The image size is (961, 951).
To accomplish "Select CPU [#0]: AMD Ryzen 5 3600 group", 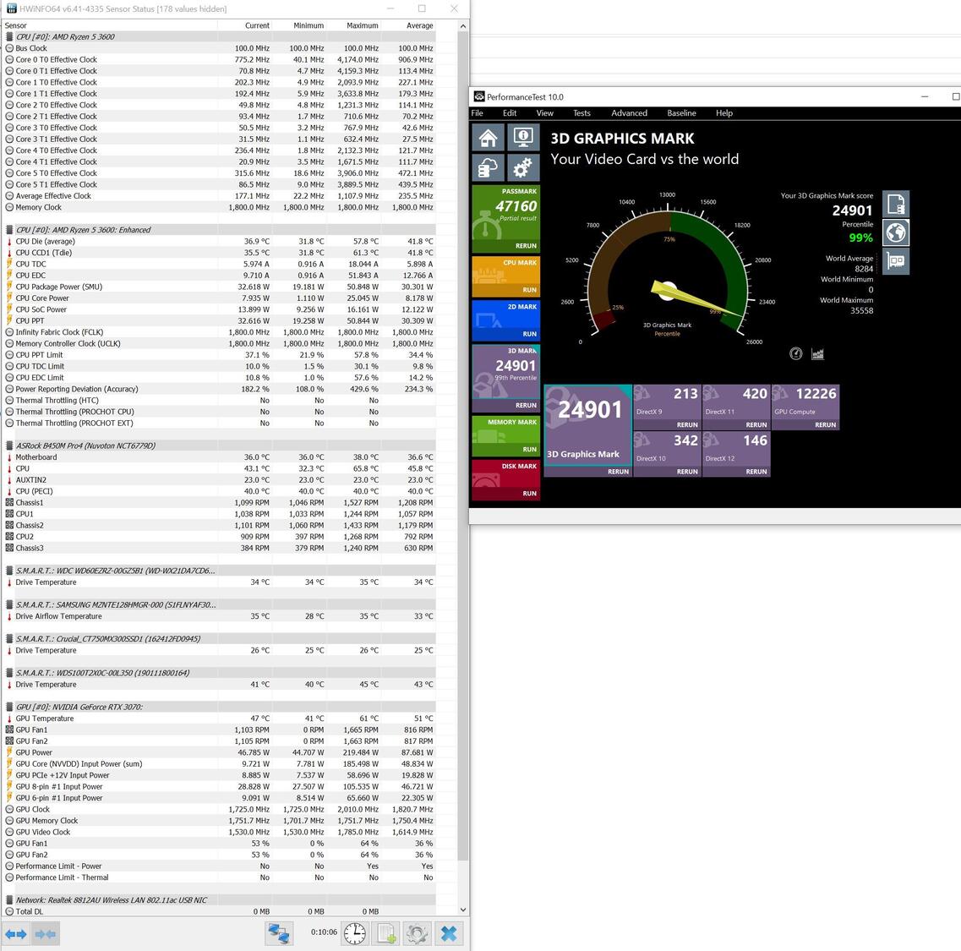I will [220, 37].
